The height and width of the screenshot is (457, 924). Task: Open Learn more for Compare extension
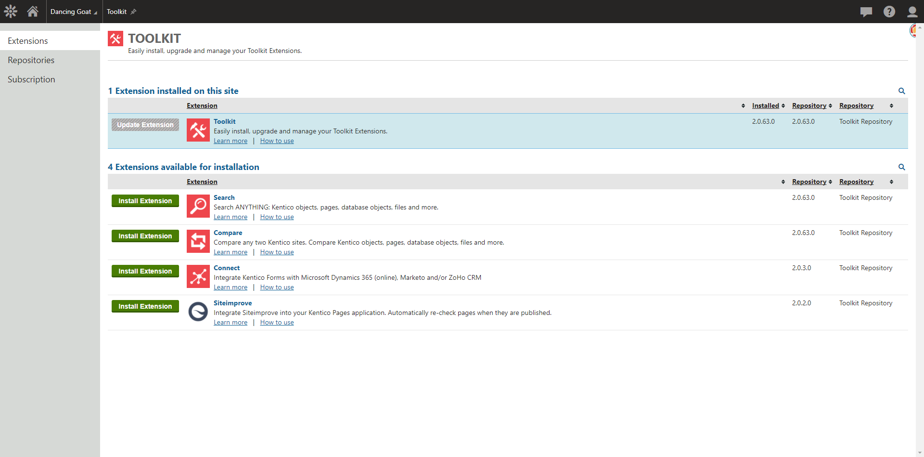[231, 252]
